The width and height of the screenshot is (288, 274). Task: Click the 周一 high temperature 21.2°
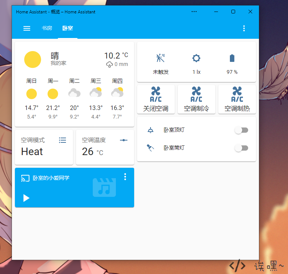pyautogui.click(x=53, y=108)
